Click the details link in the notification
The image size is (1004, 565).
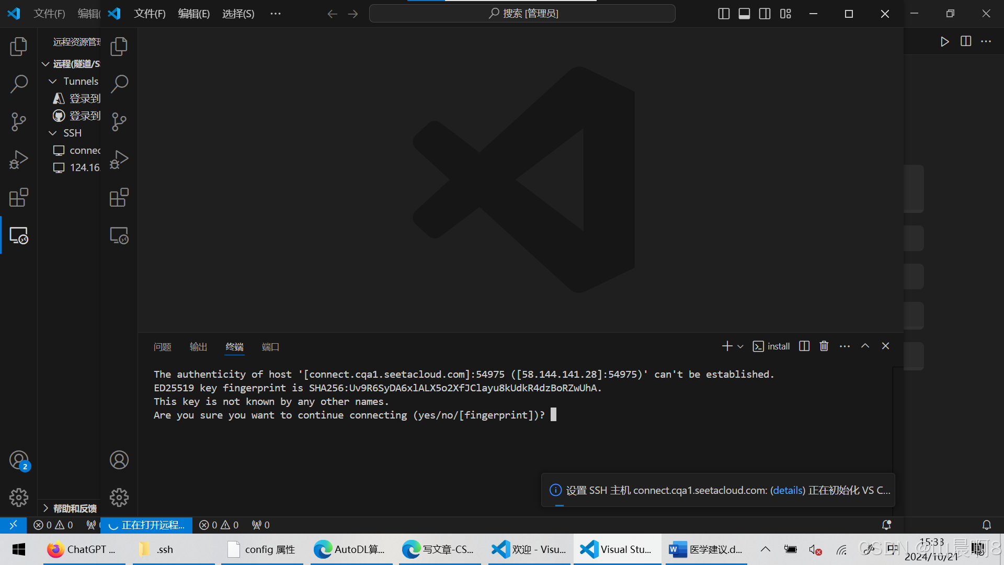point(788,490)
